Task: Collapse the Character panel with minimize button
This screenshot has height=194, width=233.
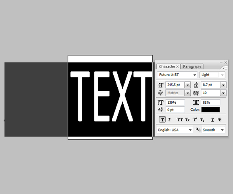Action: pos(221,63)
